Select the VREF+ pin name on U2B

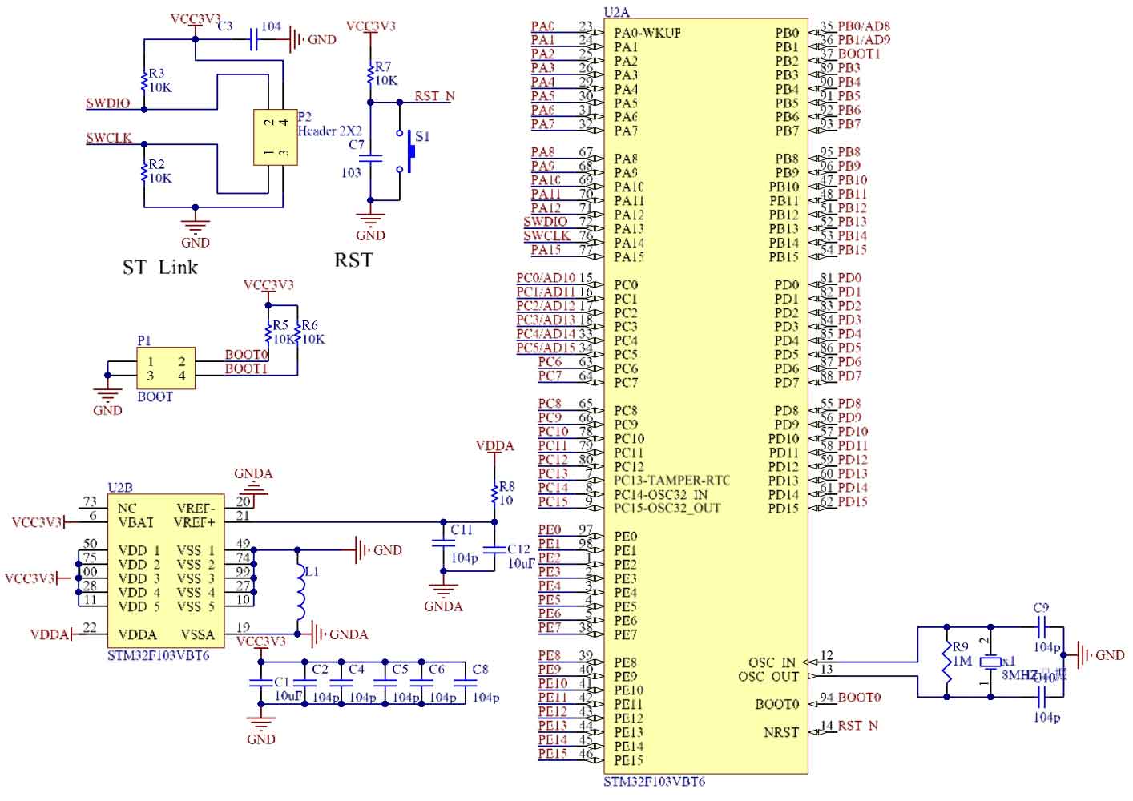(196, 522)
